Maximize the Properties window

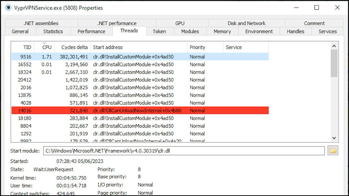317,8
